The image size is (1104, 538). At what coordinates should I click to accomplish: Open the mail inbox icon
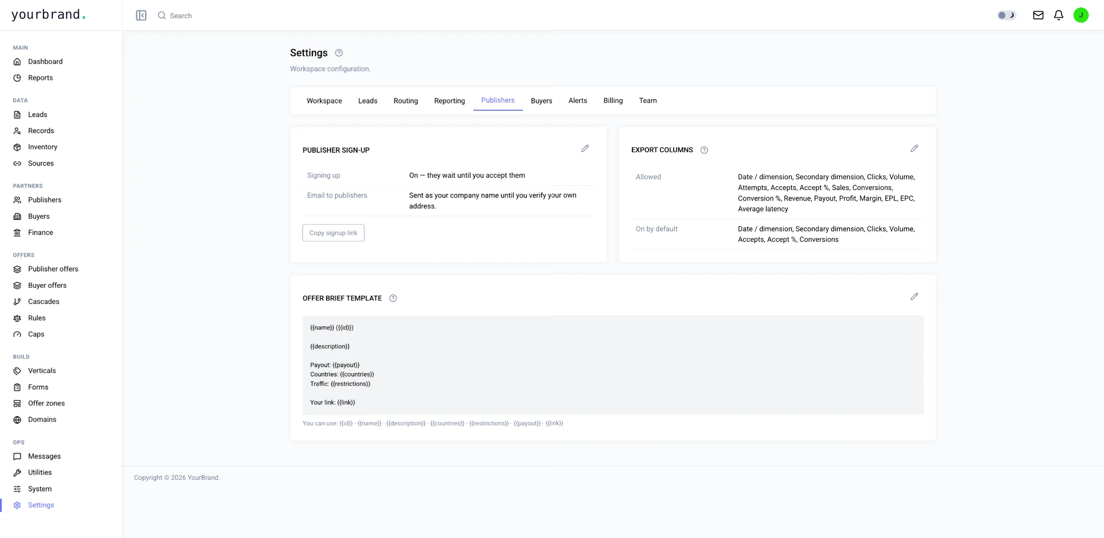tap(1038, 15)
